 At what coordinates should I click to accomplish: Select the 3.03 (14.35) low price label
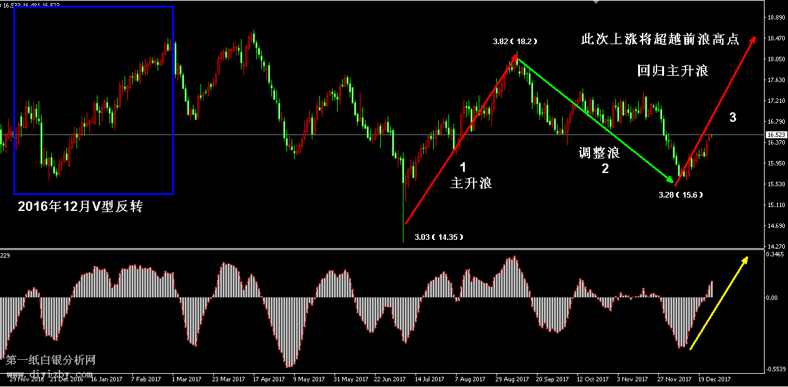point(438,237)
